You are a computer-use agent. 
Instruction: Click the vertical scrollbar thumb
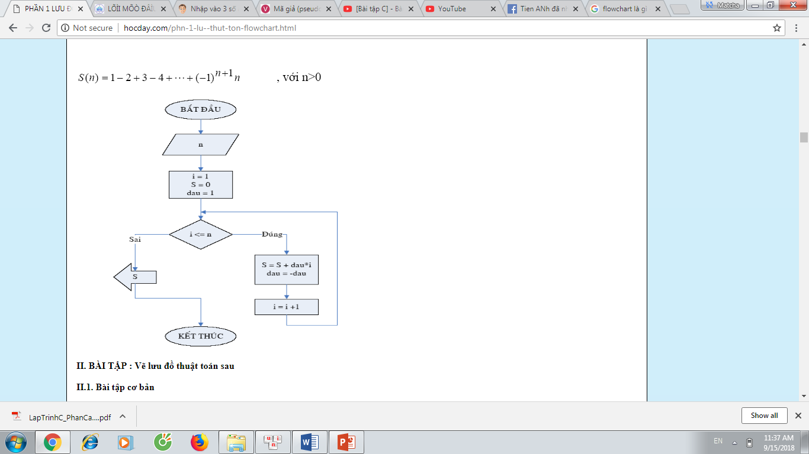[804, 138]
